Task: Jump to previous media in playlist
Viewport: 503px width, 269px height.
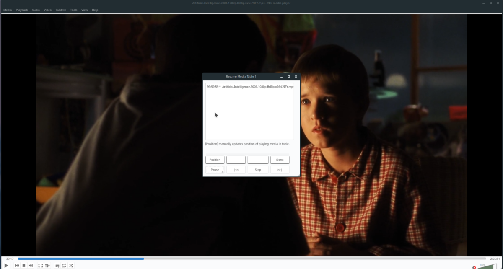Action: 17,266
